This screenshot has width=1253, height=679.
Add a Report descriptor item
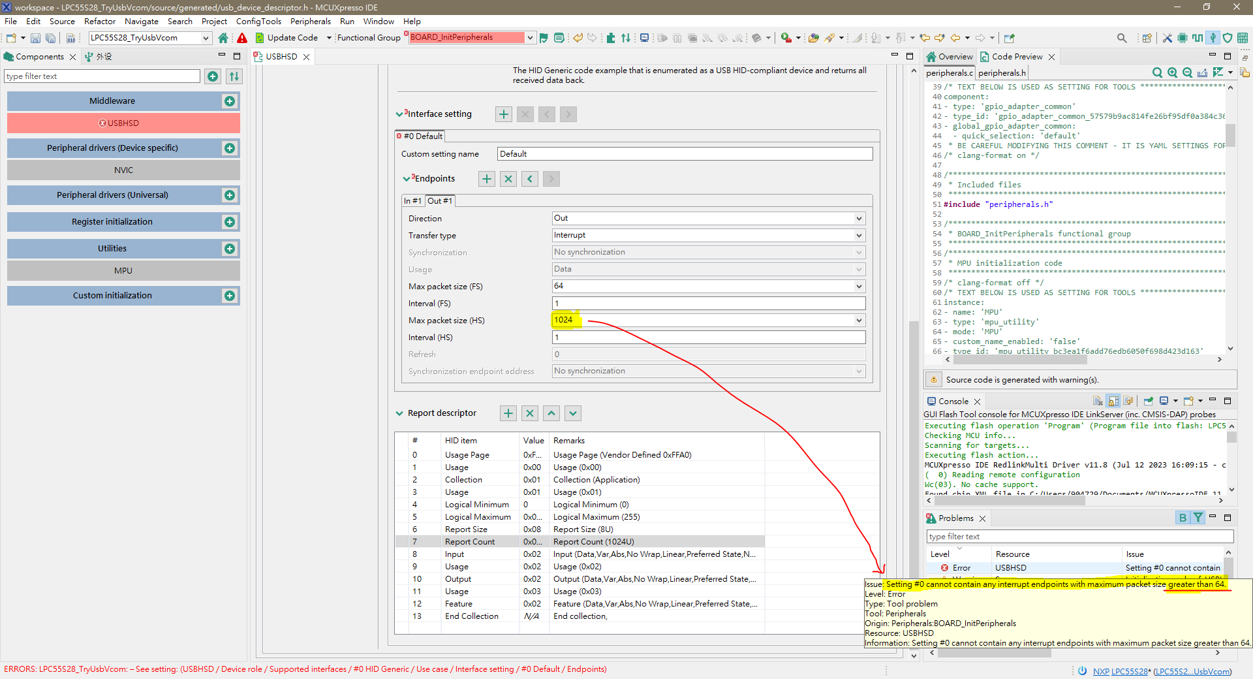coord(507,413)
